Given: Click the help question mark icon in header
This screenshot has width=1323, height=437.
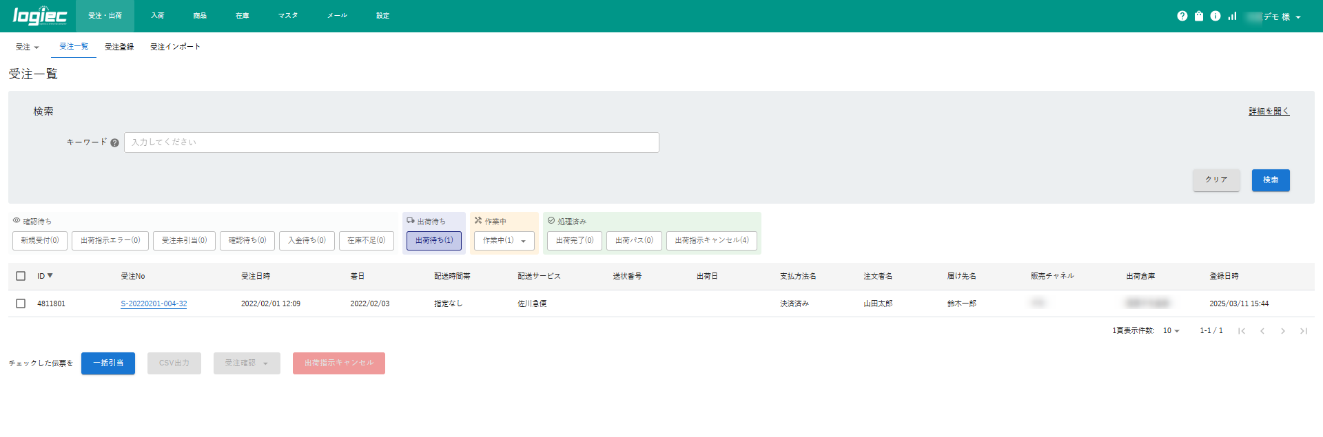Looking at the screenshot, I should pos(1182,16).
